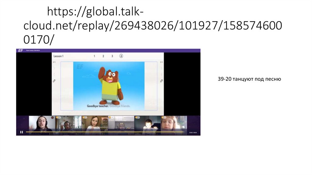Screen dimensions: 312x175
Task: Click the replay time counter '39:40 / 40:00'
Action: point(193,132)
